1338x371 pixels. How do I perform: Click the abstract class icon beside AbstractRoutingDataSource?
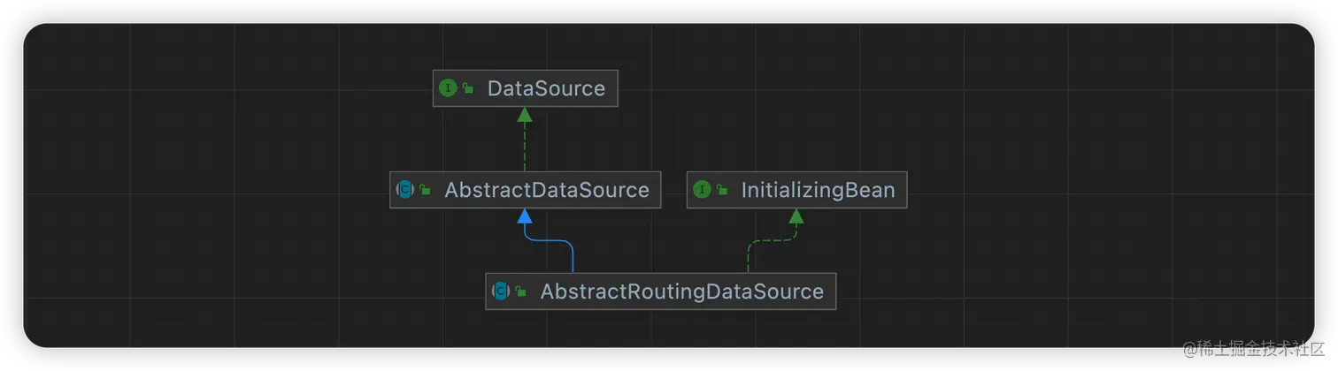coord(501,291)
